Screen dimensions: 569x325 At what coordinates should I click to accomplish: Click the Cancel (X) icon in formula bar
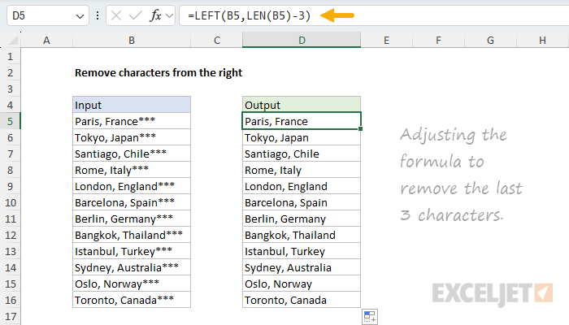coord(116,15)
